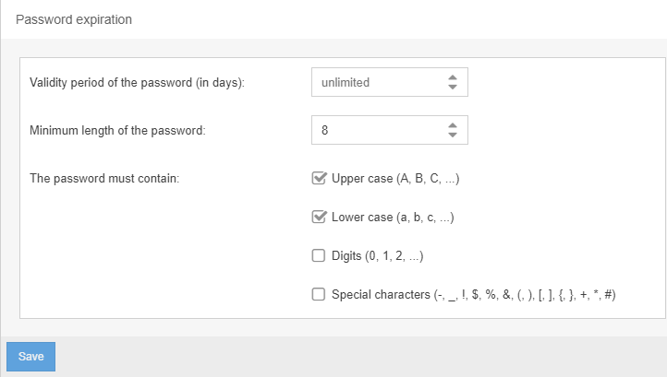667x377 pixels.
Task: Click the "Upper case (A, B, C, ...)" label
Action: [x=394, y=179]
